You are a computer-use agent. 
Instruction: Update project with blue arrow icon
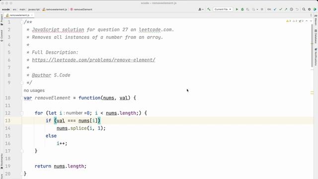point(275,9)
